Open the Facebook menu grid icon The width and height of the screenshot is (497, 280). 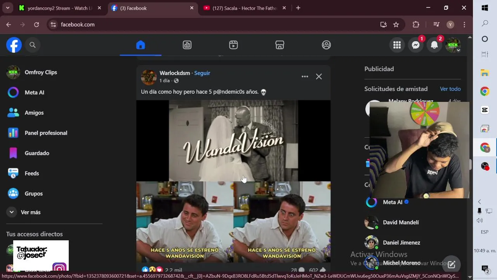click(397, 45)
